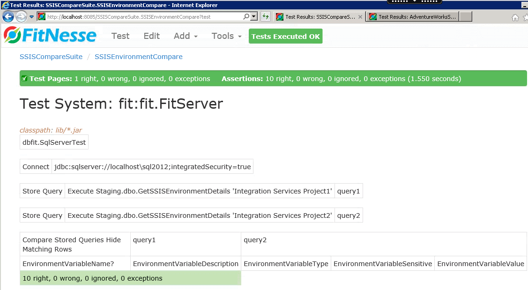
Task: Click the search magnifier in address bar
Action: 246,16
